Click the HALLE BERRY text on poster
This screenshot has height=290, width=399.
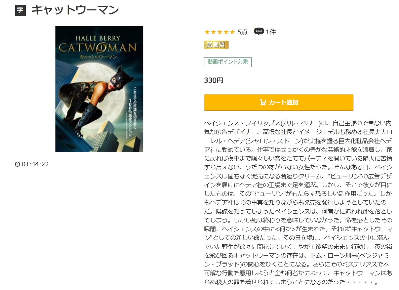click(98, 38)
